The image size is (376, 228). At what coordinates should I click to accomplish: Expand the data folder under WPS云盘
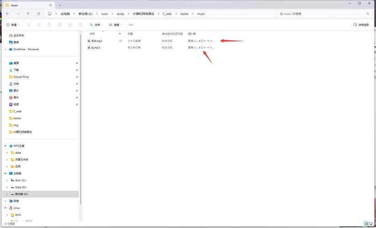(x=7, y=153)
